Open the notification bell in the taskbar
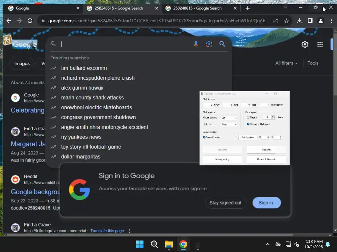 tap(328, 244)
